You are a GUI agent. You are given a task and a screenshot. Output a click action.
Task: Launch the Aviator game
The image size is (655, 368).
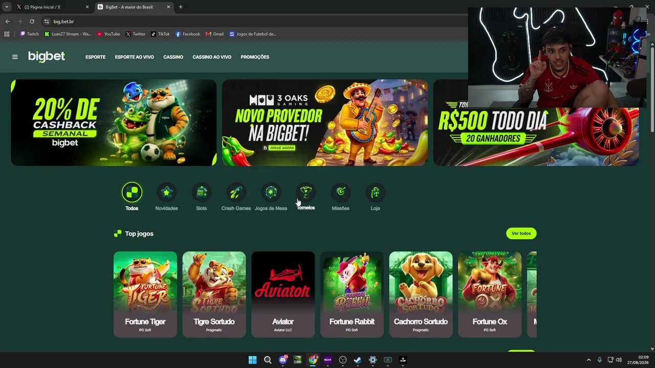(x=283, y=294)
